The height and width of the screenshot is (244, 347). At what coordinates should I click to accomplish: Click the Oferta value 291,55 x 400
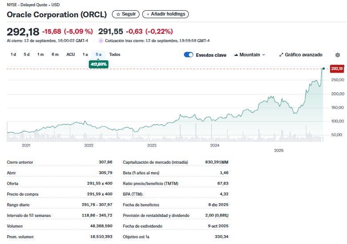click(x=100, y=183)
